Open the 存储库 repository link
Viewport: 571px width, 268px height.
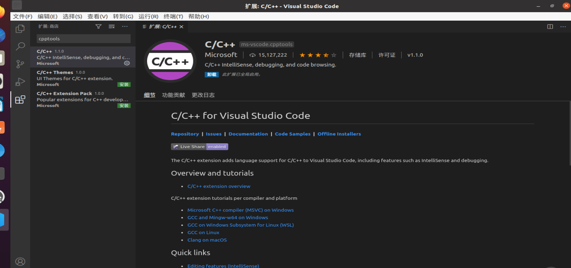pyautogui.click(x=357, y=55)
